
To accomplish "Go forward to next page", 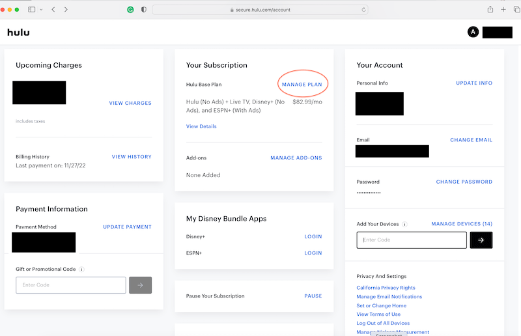I will point(66,10).
